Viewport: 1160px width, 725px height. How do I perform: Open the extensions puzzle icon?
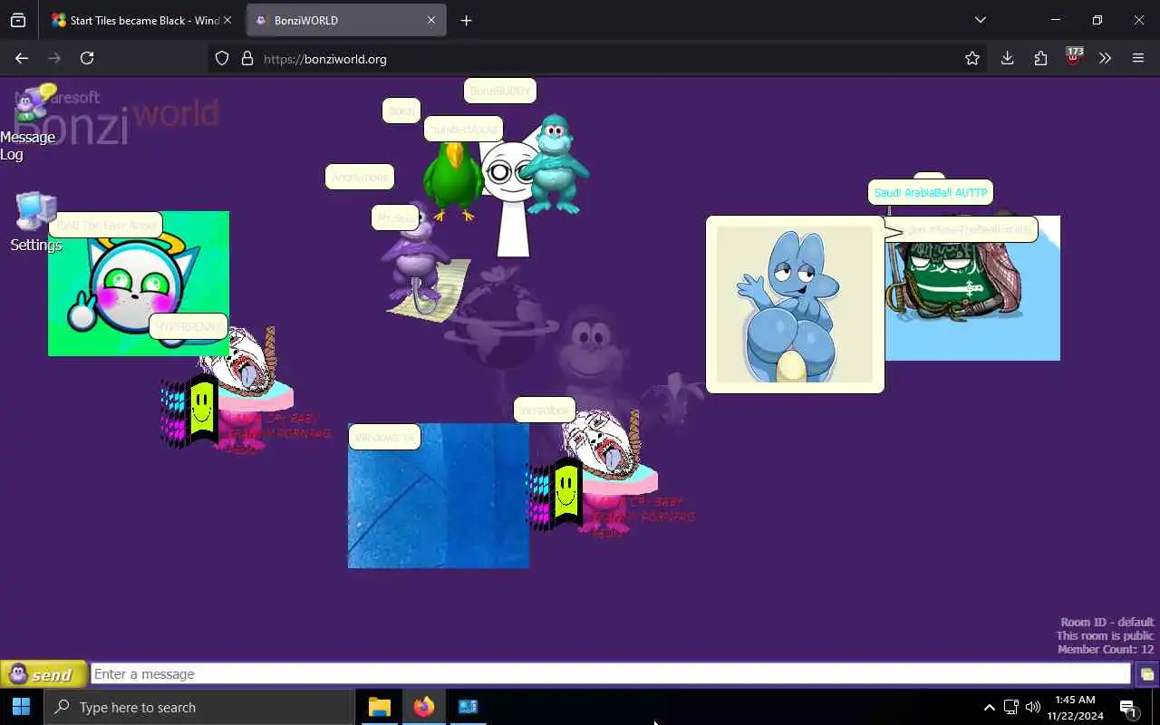[x=1040, y=58]
